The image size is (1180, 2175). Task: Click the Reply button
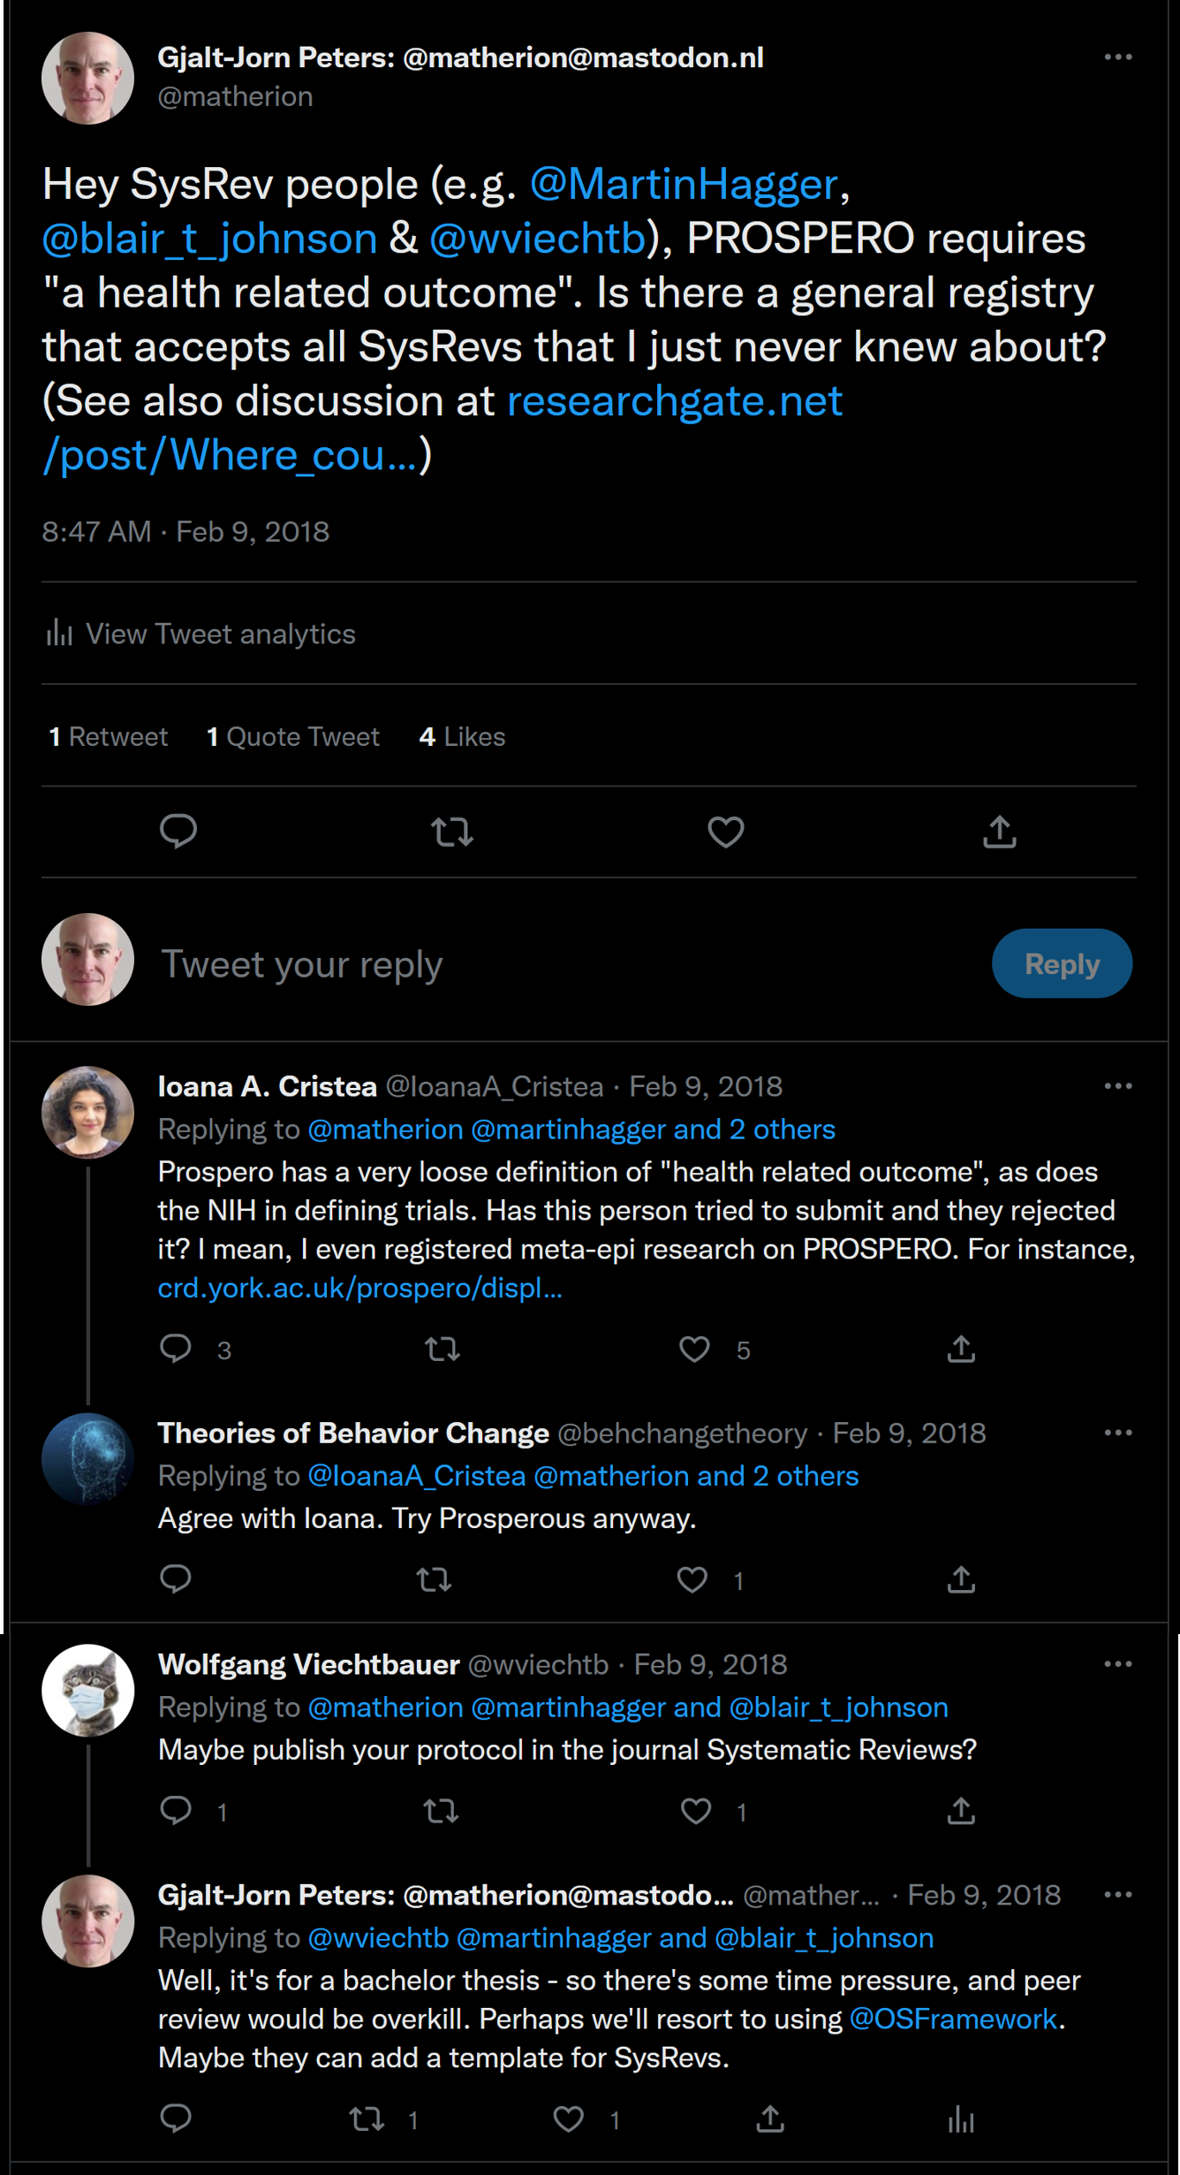(1062, 963)
